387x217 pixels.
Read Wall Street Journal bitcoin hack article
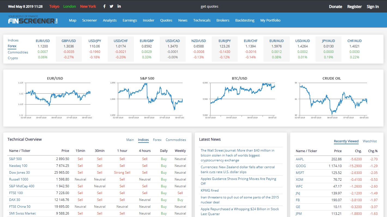[238, 155]
